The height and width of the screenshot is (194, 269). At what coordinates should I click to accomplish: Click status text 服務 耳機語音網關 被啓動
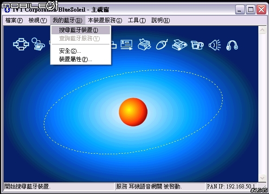click(x=149, y=187)
